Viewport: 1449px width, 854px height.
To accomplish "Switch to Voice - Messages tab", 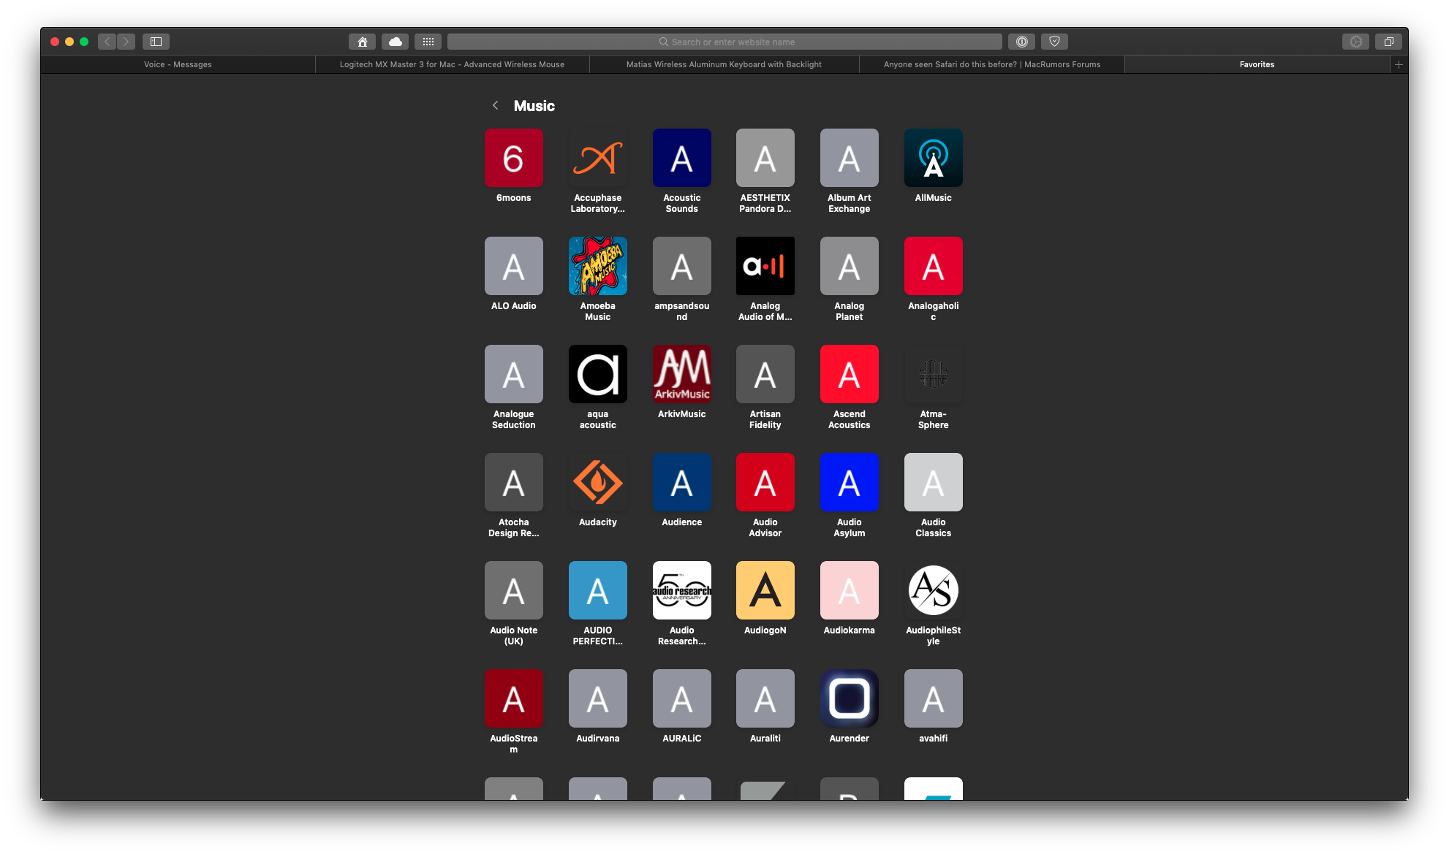I will click(178, 64).
